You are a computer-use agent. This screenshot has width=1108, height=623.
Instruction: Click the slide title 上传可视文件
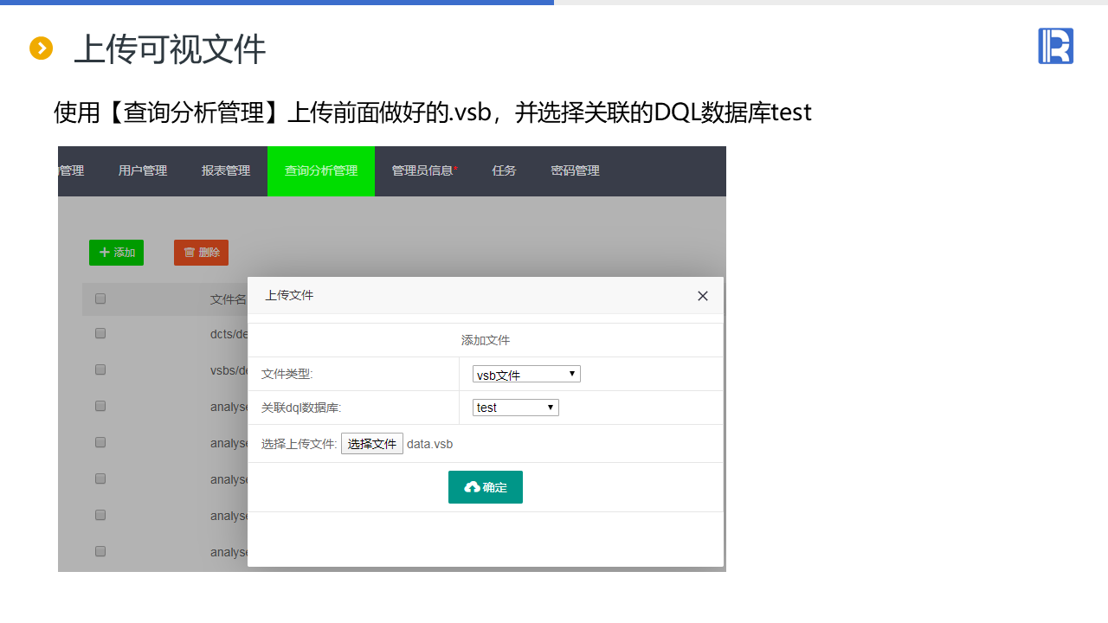click(x=170, y=49)
